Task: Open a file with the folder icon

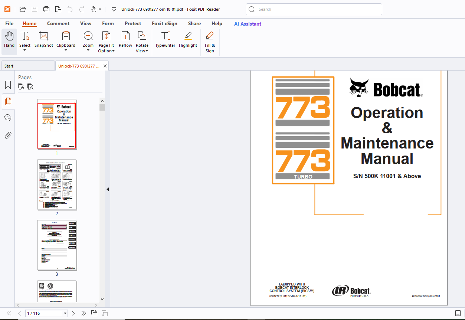Action: coord(23,9)
